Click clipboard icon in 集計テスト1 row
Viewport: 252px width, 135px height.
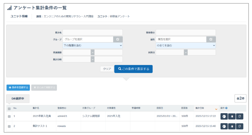point(232,126)
